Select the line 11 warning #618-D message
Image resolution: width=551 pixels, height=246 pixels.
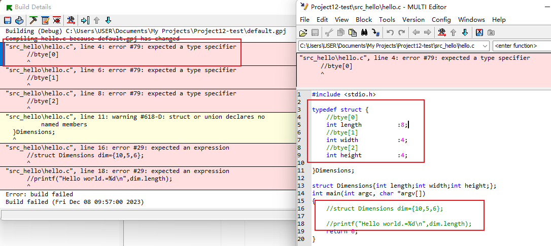[135, 117]
